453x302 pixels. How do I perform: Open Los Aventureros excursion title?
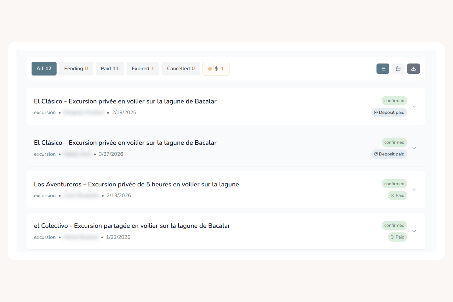136,184
